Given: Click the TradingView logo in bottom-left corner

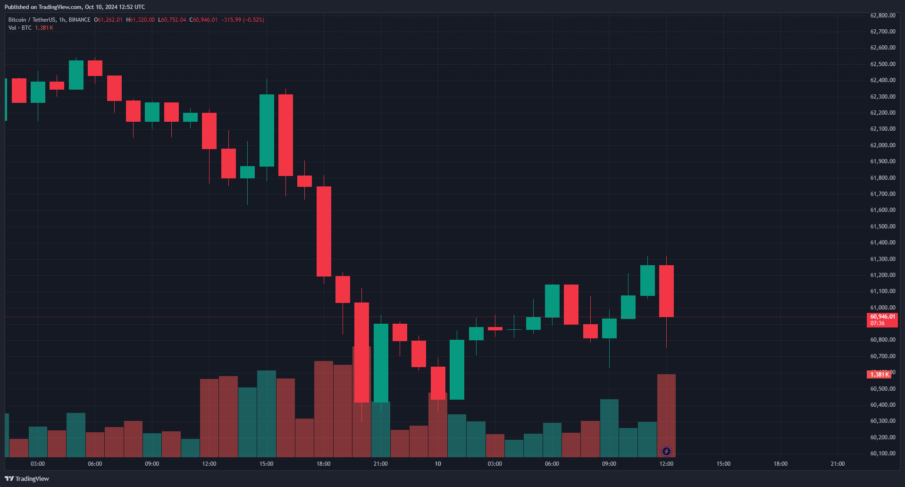Looking at the screenshot, I should click(27, 479).
